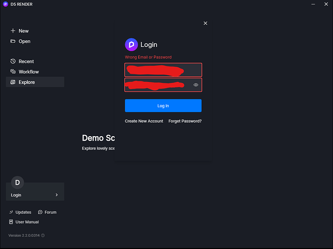Expand the account Login chevron arrow
The height and width of the screenshot is (249, 333).
click(x=56, y=195)
